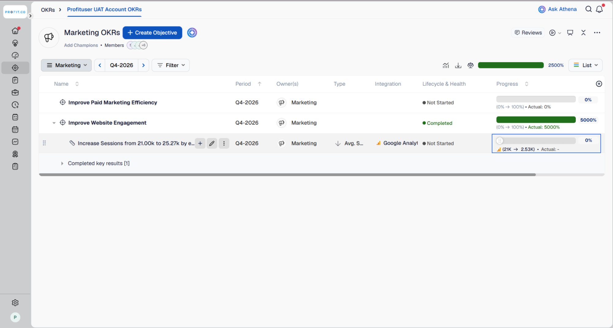The width and height of the screenshot is (613, 328).
Task: Click Improve Paid Marketing progress bar
Action: pyautogui.click(x=536, y=99)
